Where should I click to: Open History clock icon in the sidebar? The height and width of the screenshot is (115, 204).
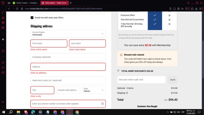point(3,63)
